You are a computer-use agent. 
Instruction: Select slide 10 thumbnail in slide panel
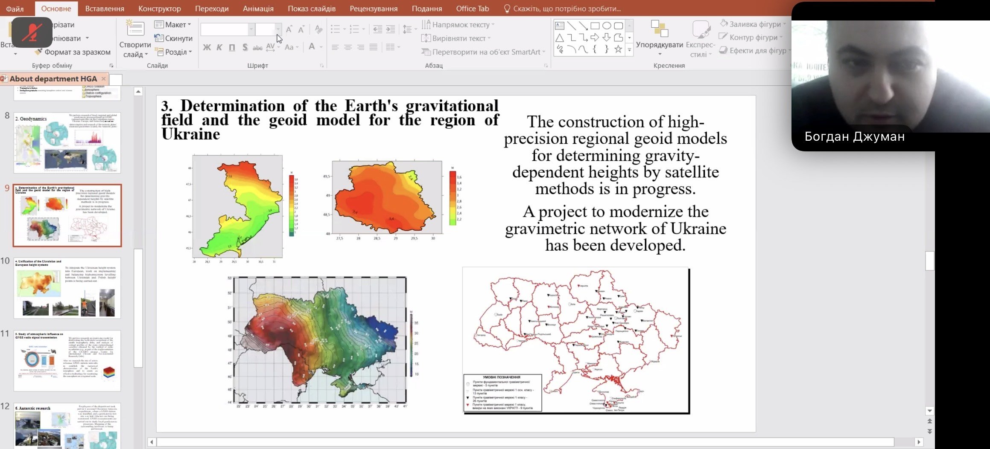[67, 288]
